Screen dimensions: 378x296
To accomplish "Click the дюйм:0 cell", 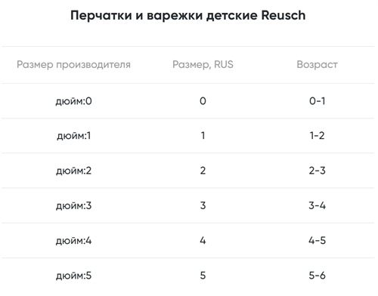I will (x=73, y=101).
